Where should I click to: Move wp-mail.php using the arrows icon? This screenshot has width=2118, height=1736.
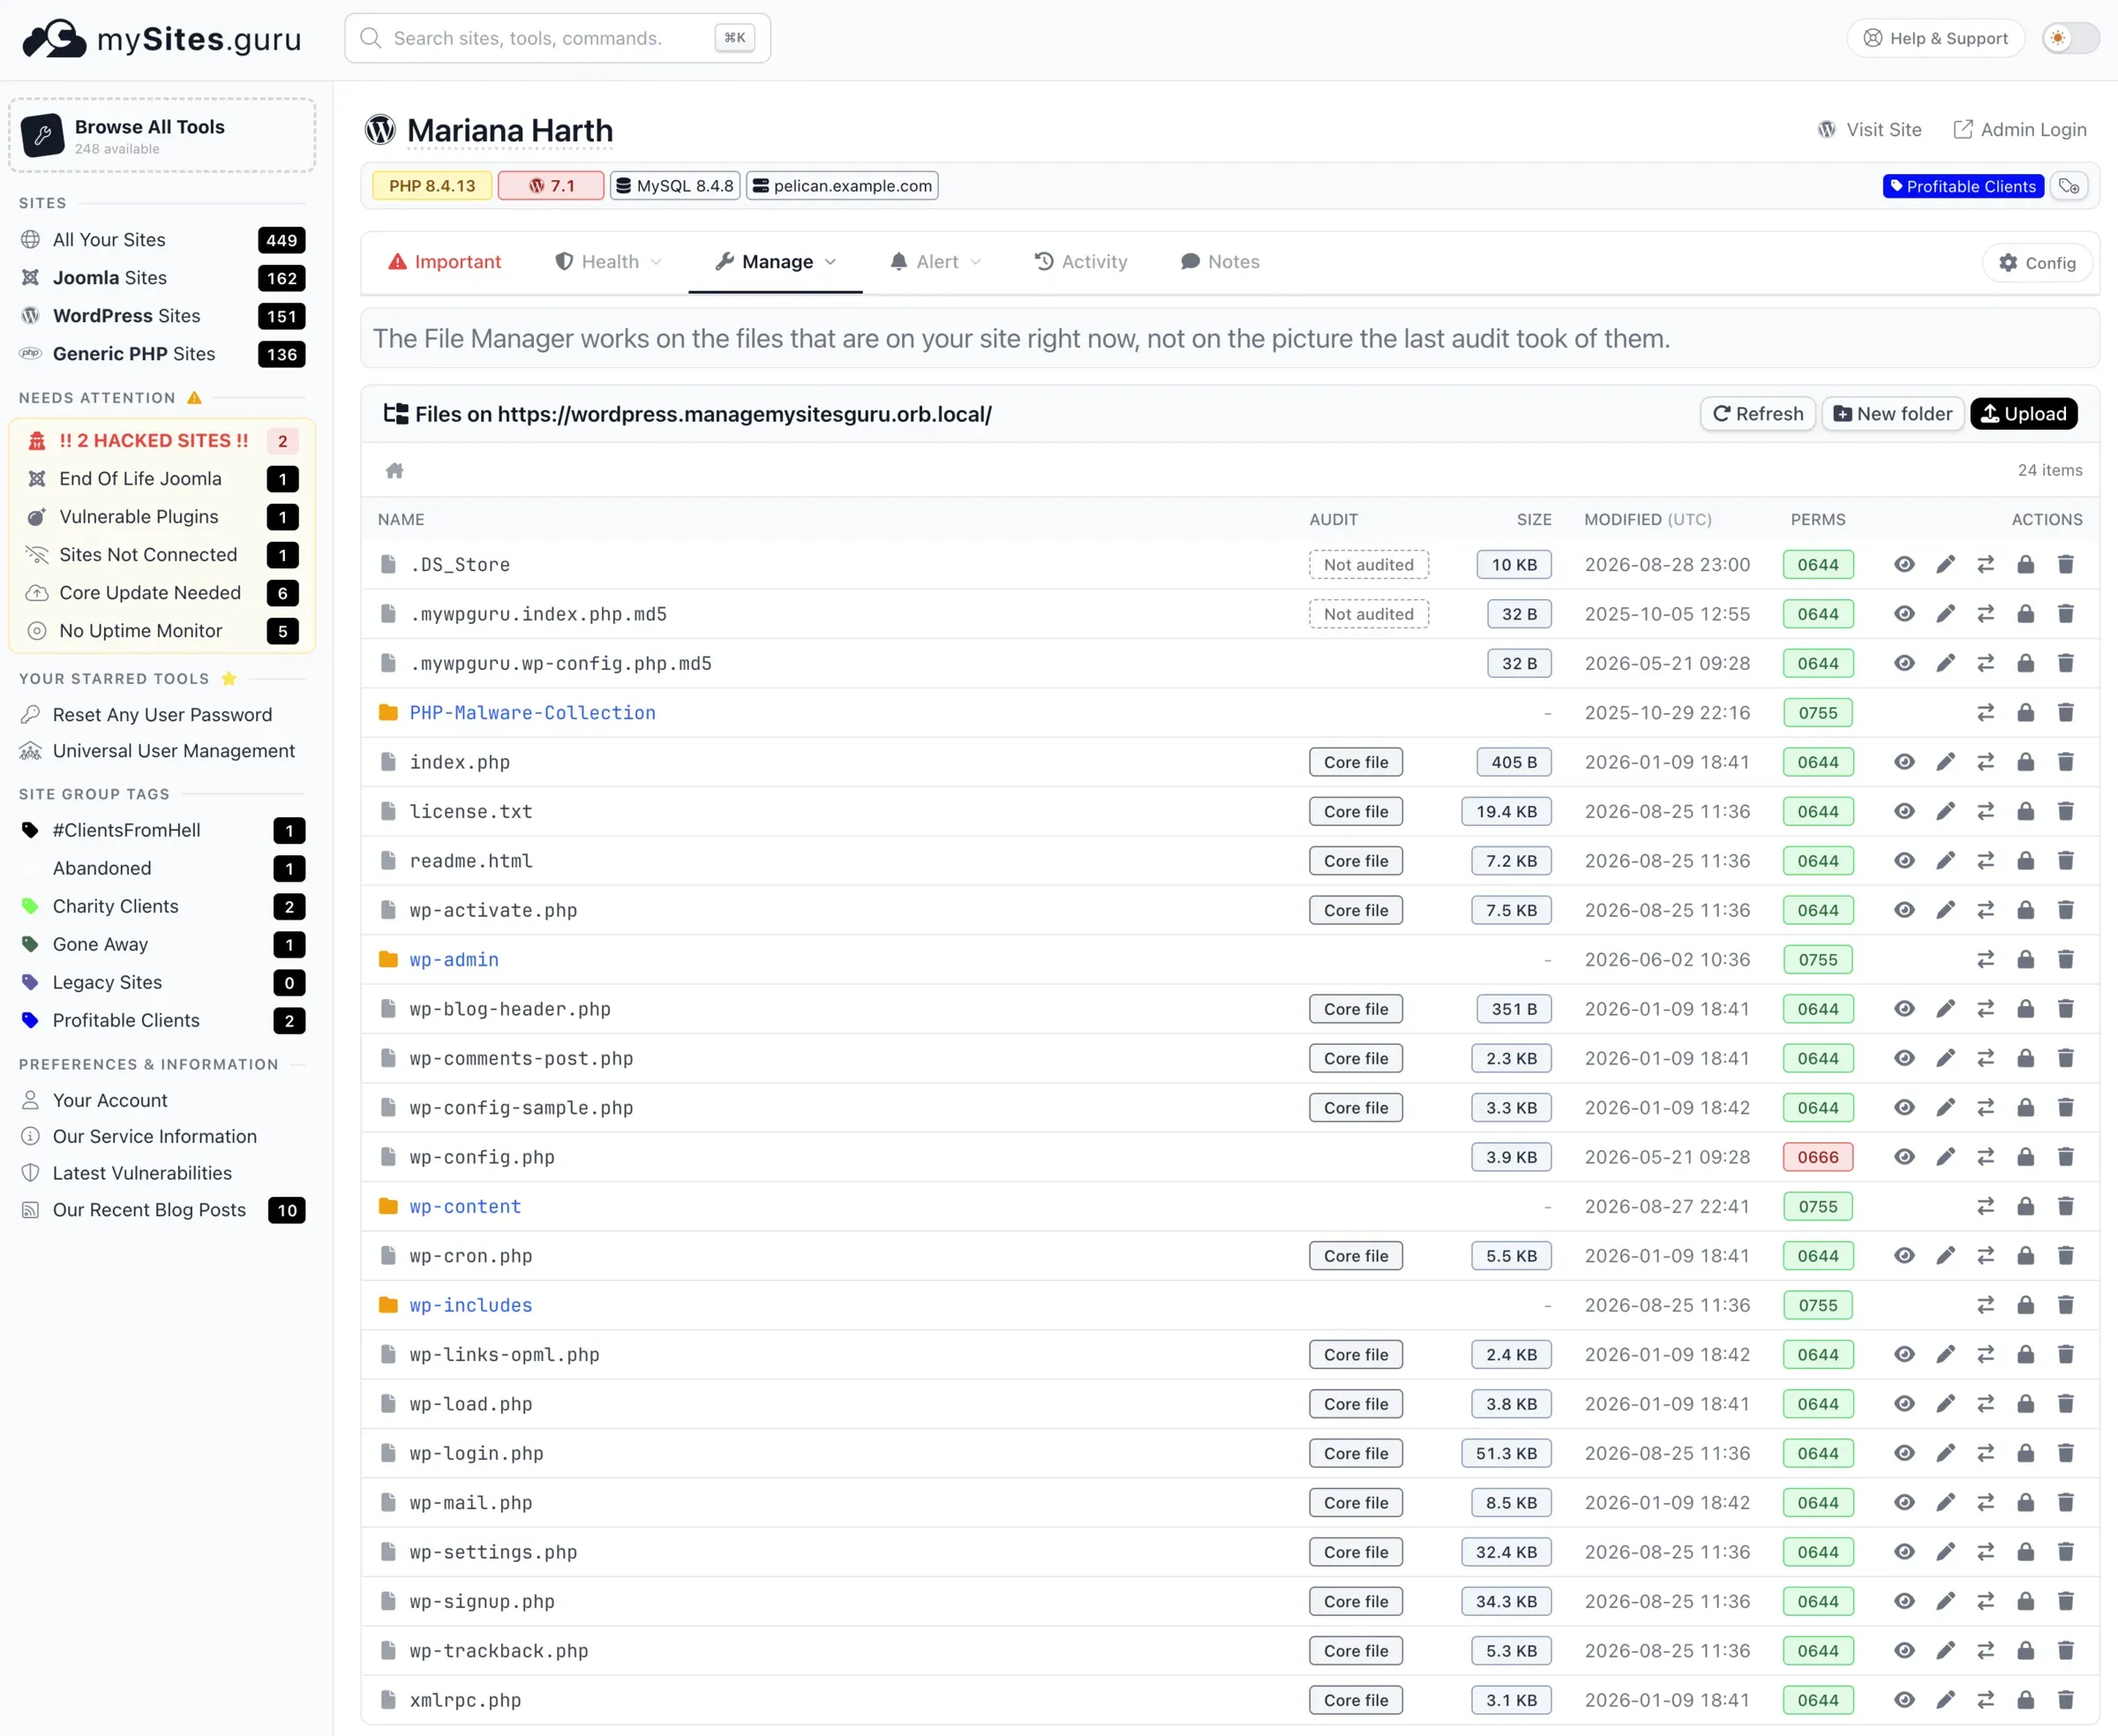pos(1986,1502)
